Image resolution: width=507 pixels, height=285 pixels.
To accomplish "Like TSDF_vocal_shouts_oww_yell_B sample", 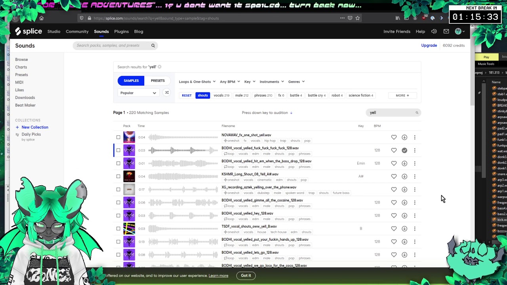I will 394,228.
